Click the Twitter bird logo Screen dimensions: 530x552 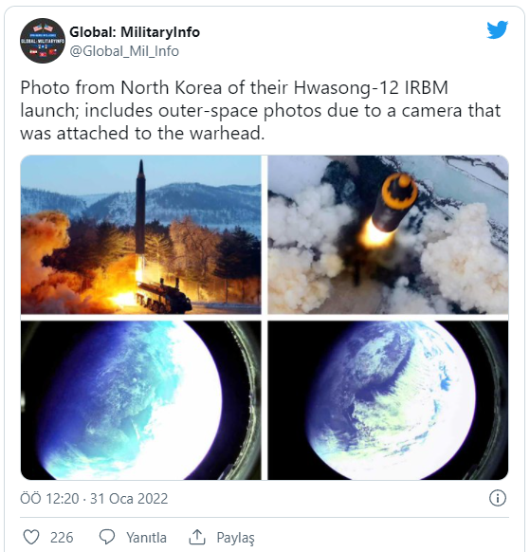click(497, 29)
